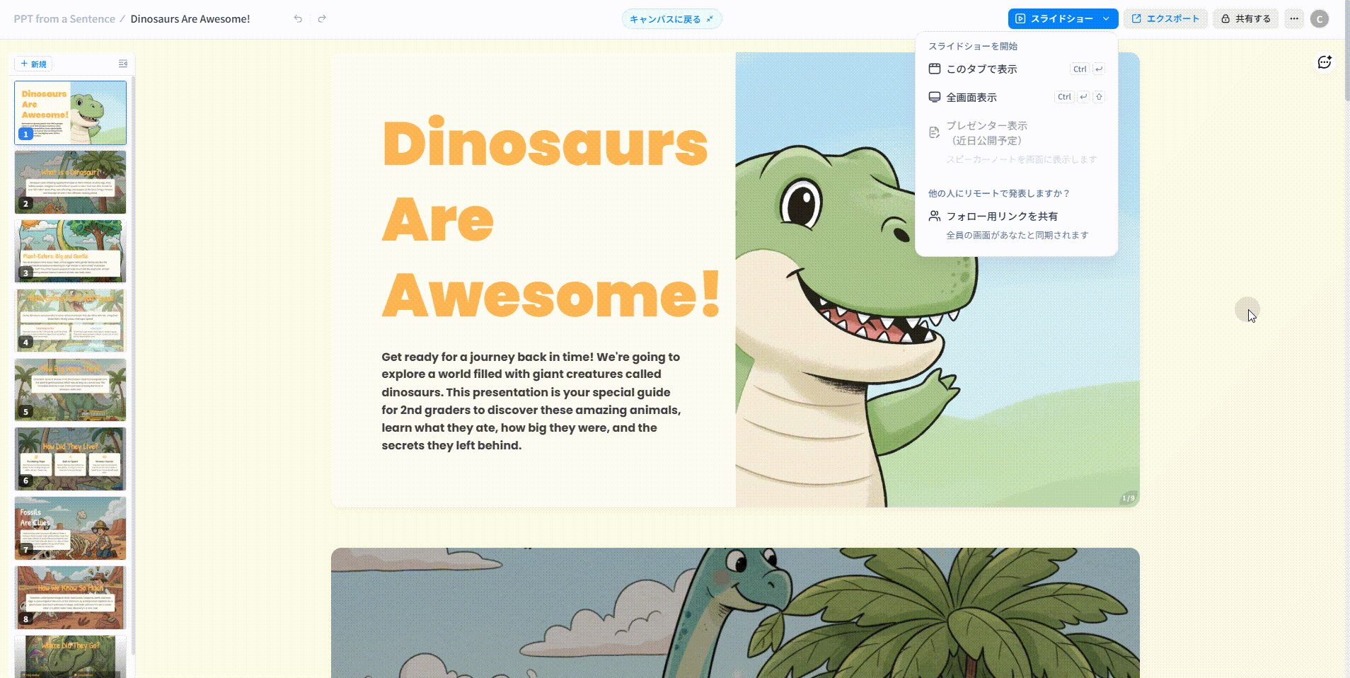Add a new slide with 新規
1350x678 pixels.
(x=33, y=64)
